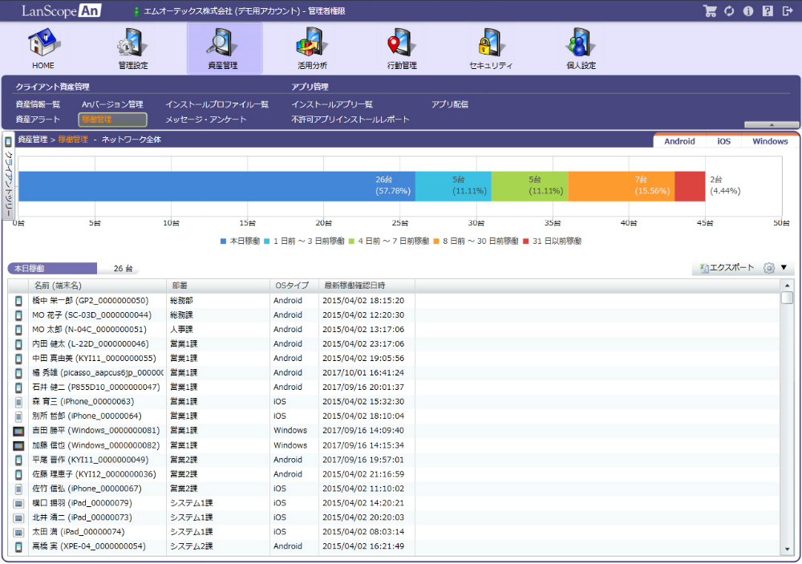Click the shopping cart icon
Viewport: 802px width, 564px height.
(710, 11)
